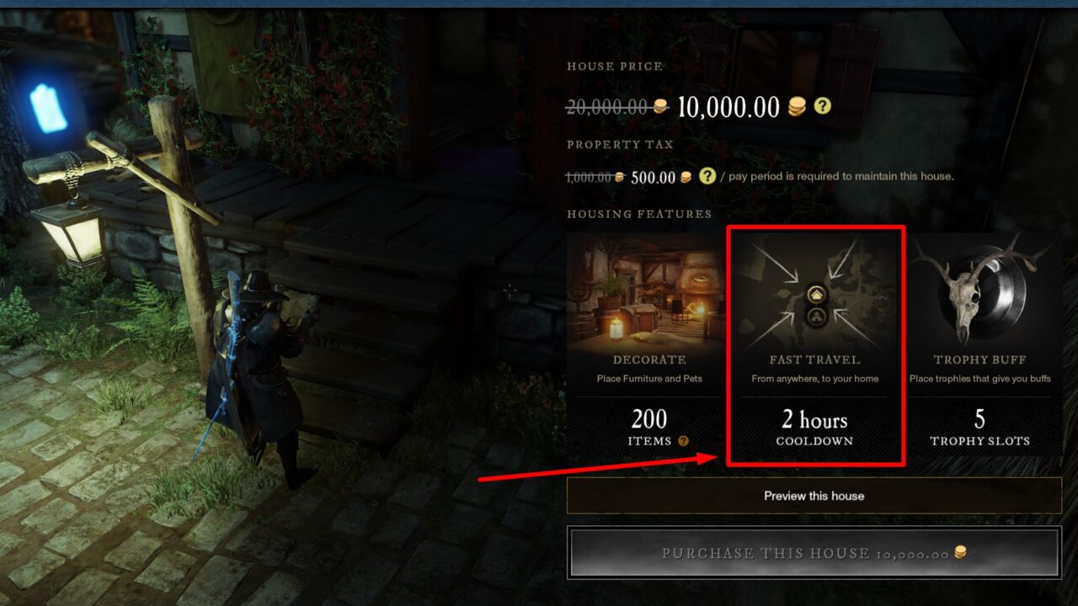Click the upper home icon on fast travel map

click(x=816, y=295)
